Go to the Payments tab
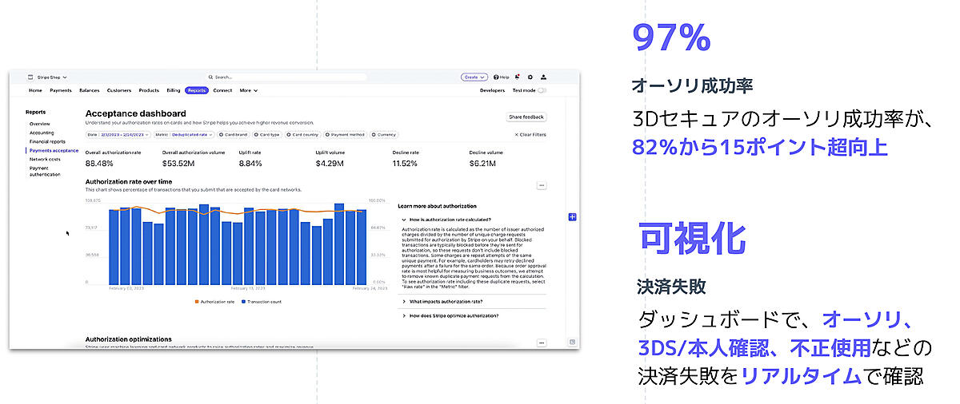This screenshot has height=404, width=960. (61, 91)
